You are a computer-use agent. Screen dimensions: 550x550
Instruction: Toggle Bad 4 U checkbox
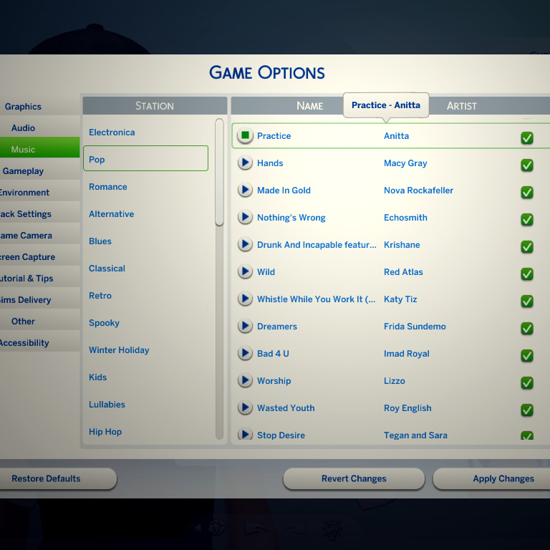tap(527, 355)
